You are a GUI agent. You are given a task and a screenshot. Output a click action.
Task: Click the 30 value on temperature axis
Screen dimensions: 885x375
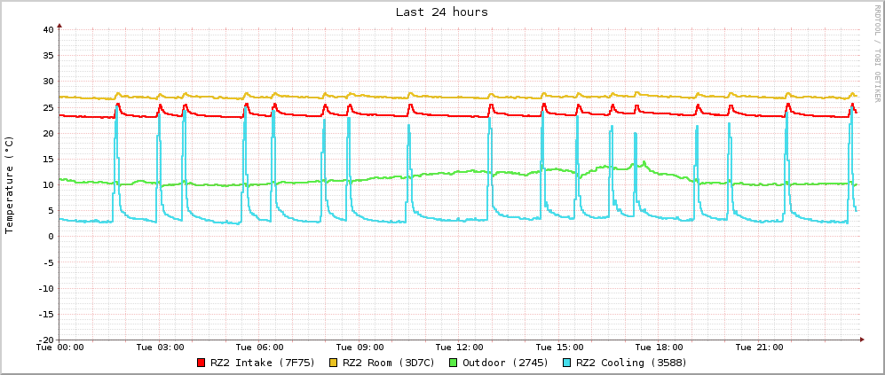click(x=48, y=82)
